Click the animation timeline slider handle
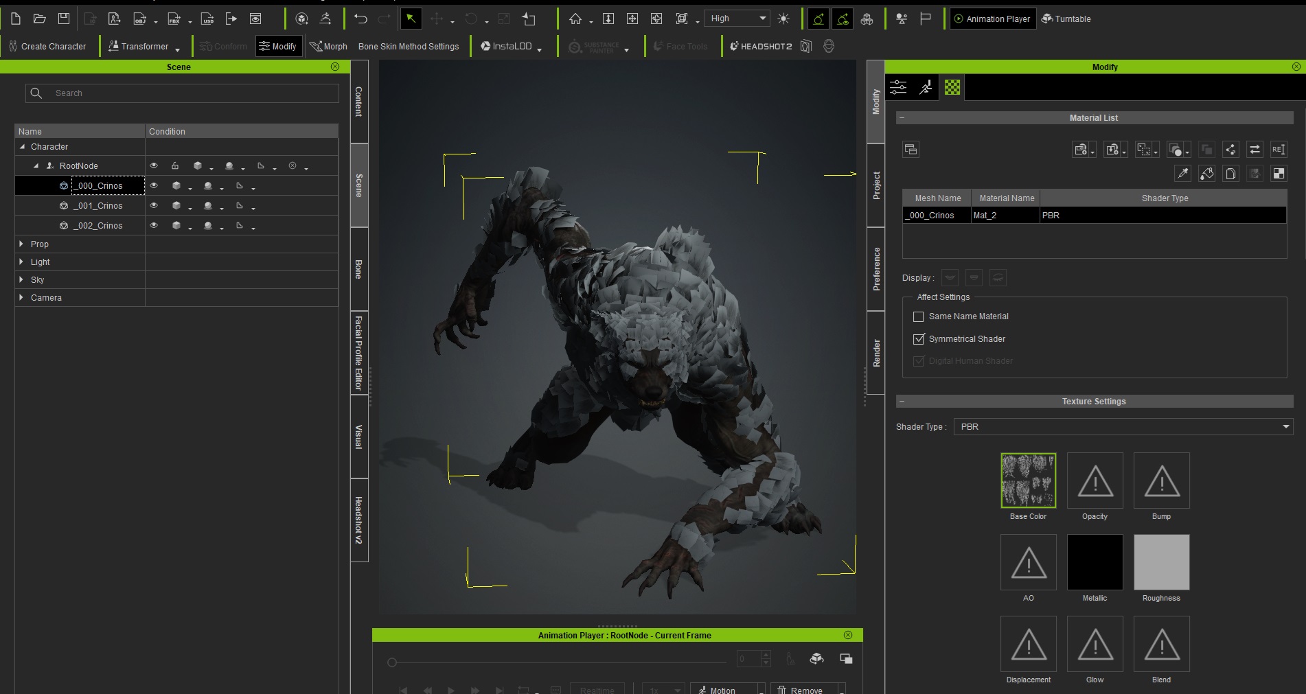Image resolution: width=1306 pixels, height=694 pixels. [x=391, y=662]
